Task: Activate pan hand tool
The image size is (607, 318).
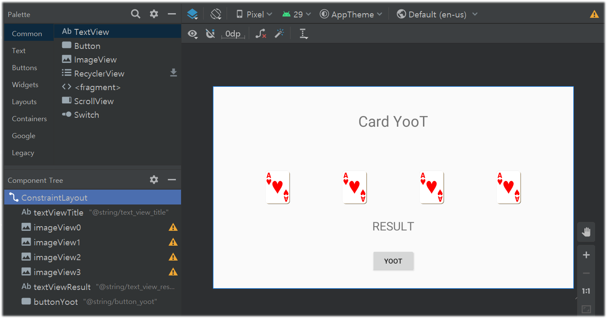Action: [586, 232]
